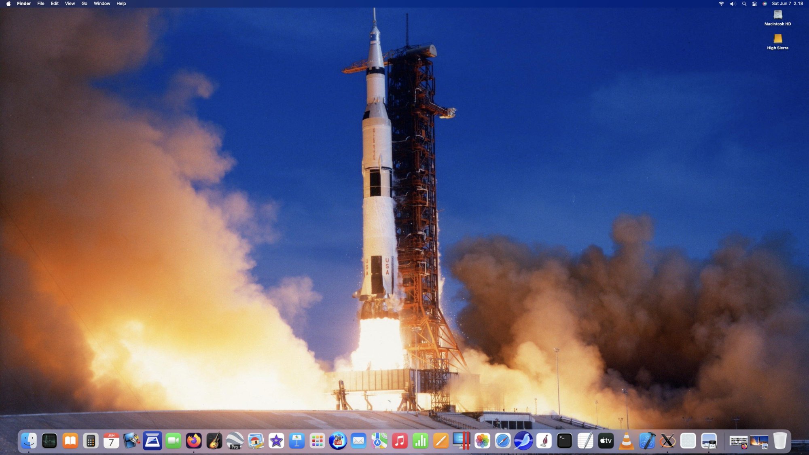
Task: Open the Photos app in dock
Action: tap(482, 441)
